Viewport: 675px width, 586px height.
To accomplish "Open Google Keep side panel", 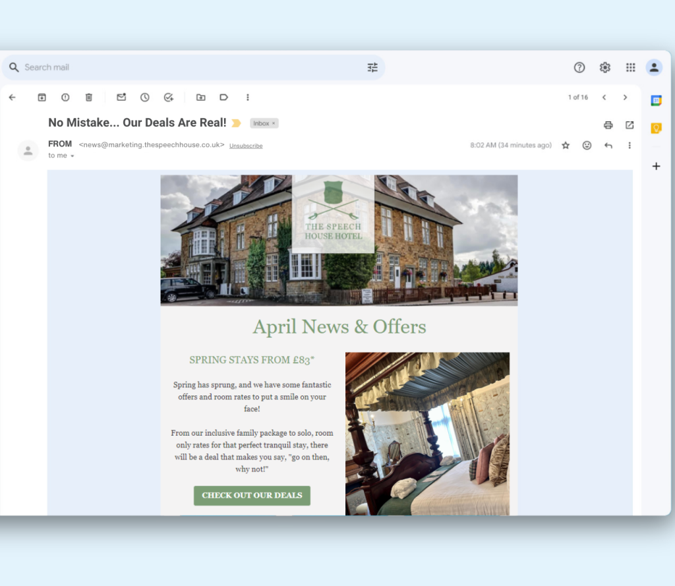I will [656, 128].
